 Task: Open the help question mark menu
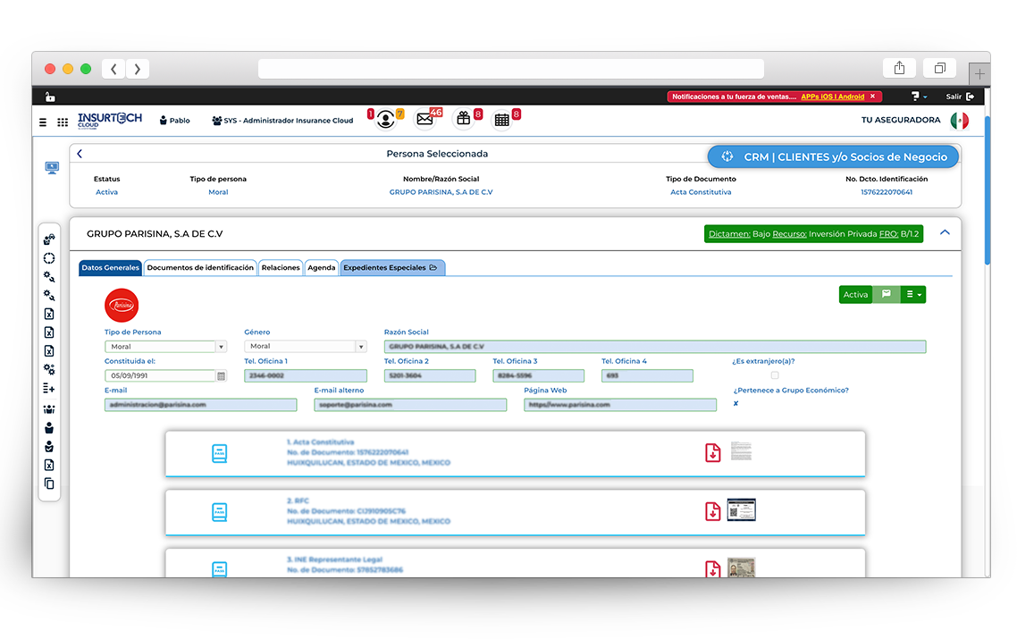pyautogui.click(x=919, y=96)
